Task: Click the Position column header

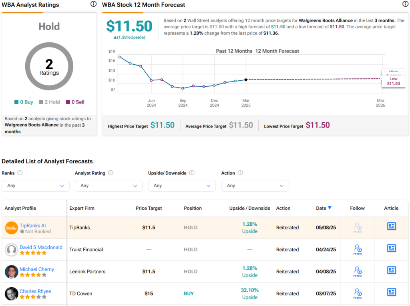Action: coord(193,208)
